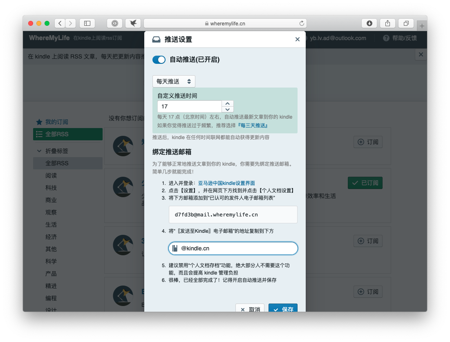Dismiss the banner with its X button
The width and height of the screenshot is (450, 342).
pyautogui.click(x=421, y=54)
